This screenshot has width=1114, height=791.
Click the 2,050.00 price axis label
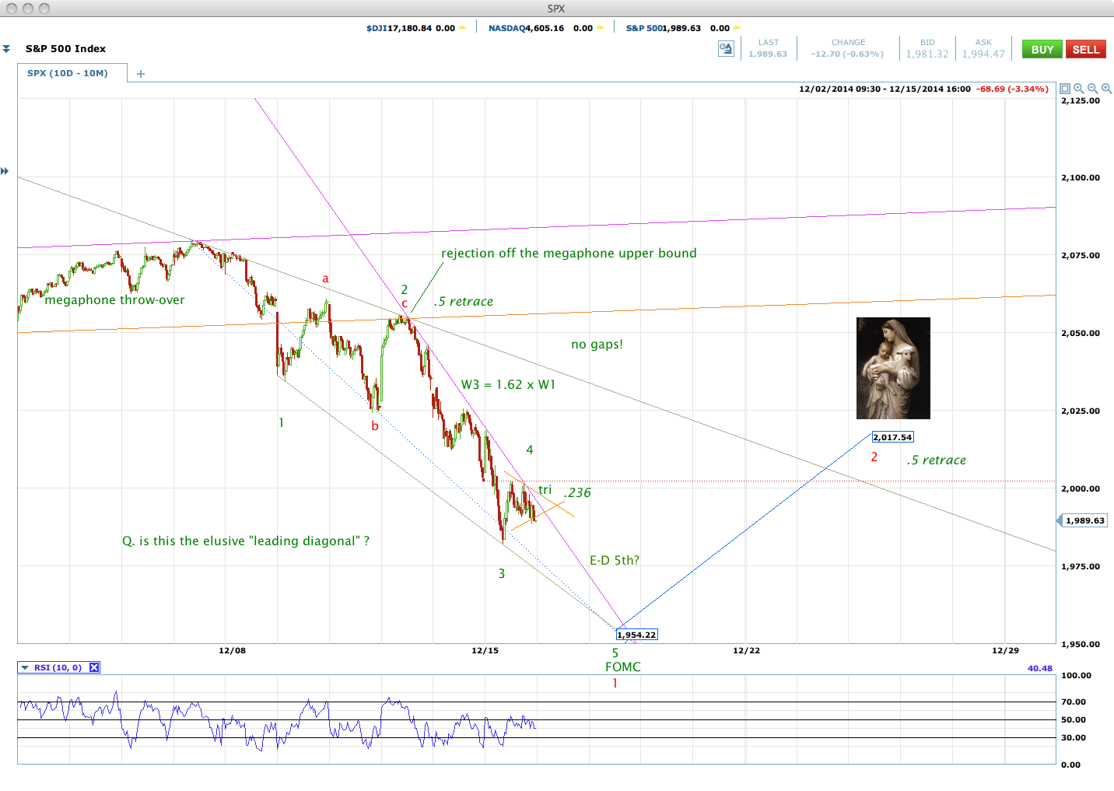[x=1081, y=333]
